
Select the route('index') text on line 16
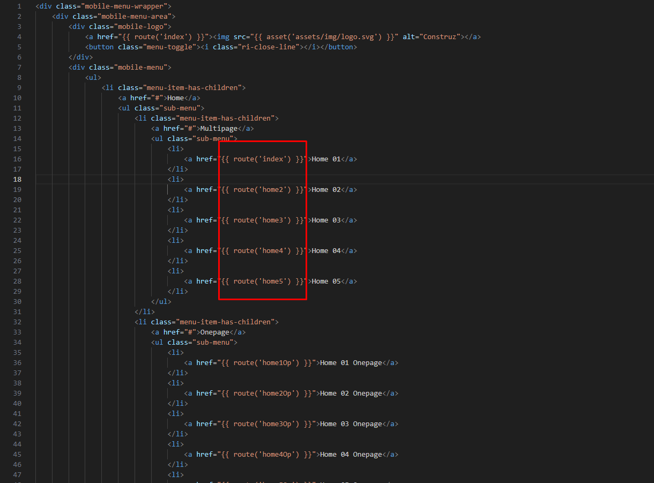pyautogui.click(x=261, y=159)
